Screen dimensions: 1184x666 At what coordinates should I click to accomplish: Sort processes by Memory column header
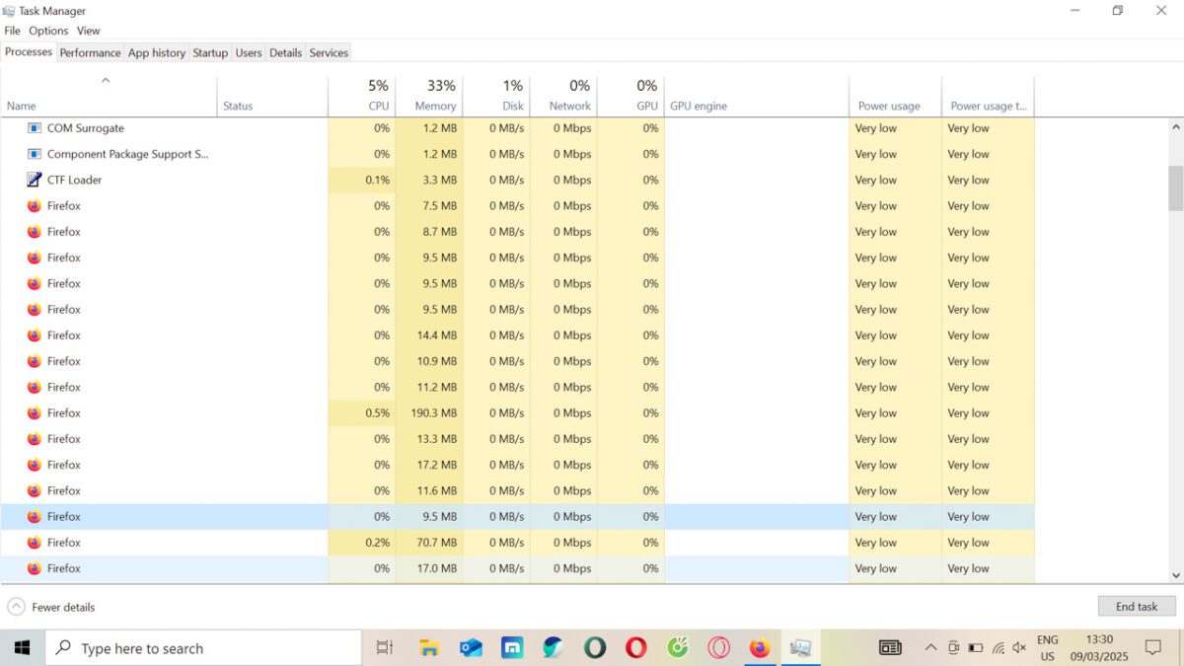[x=428, y=96]
